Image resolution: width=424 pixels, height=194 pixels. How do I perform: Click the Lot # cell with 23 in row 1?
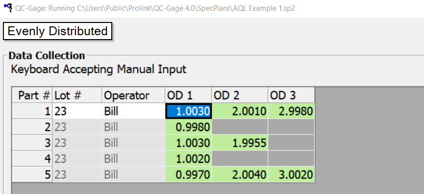coord(77,111)
